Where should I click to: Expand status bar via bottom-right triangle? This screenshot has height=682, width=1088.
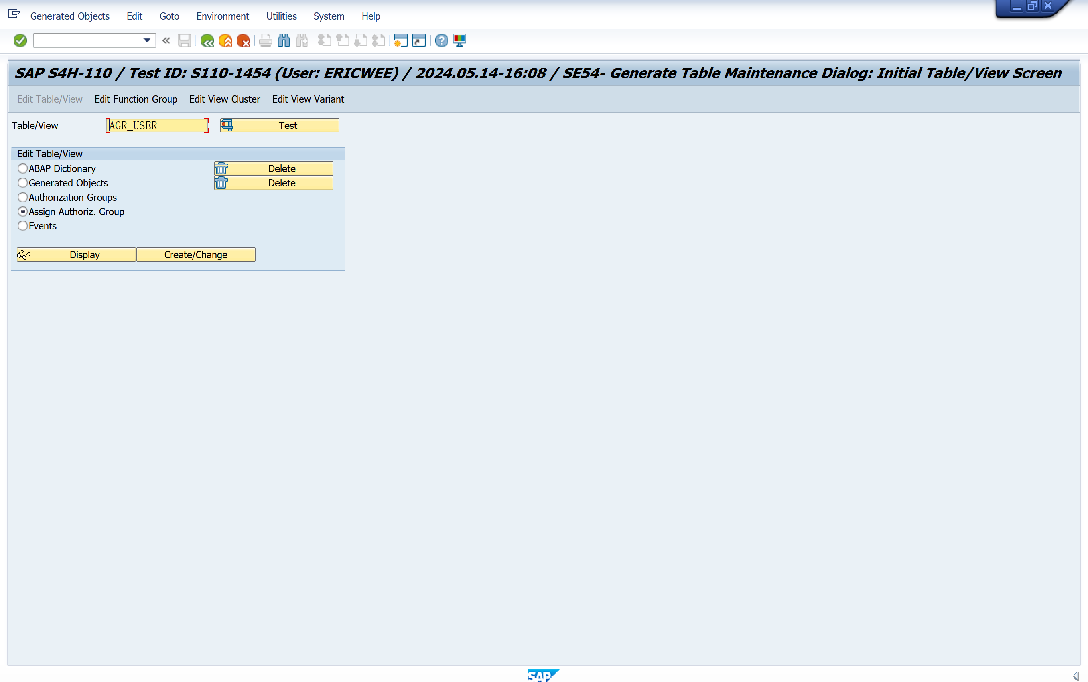pos(1075,675)
